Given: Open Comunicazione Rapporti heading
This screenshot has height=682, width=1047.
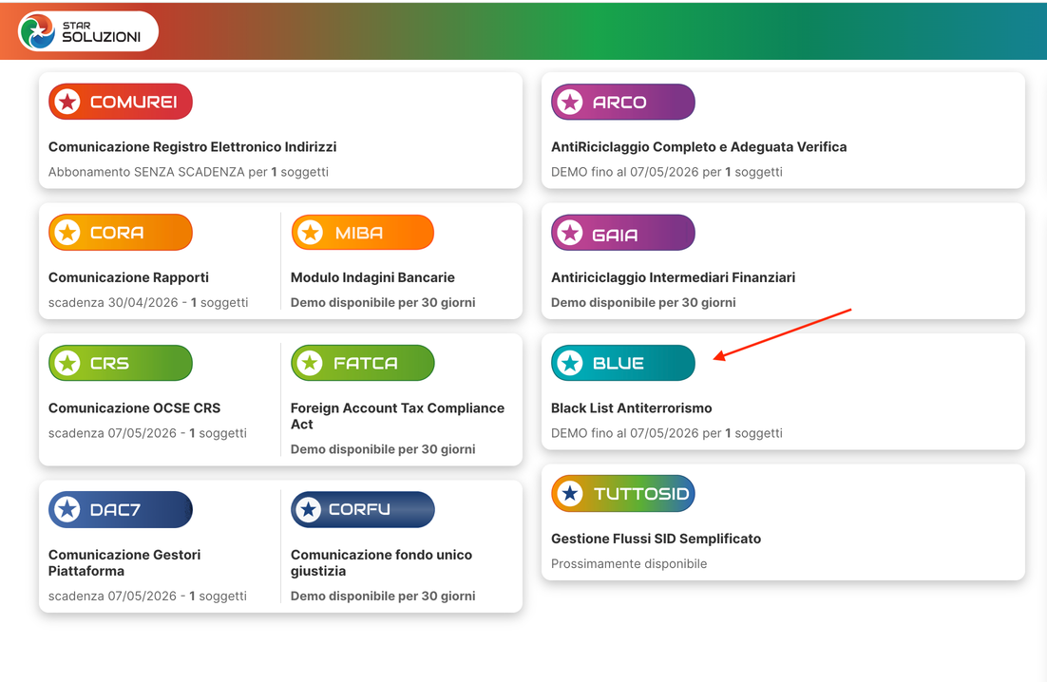Looking at the screenshot, I should click(x=128, y=277).
